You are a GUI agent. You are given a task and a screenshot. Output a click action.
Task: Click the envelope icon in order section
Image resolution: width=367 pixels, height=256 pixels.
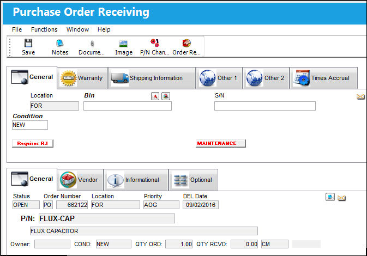[x=341, y=198]
